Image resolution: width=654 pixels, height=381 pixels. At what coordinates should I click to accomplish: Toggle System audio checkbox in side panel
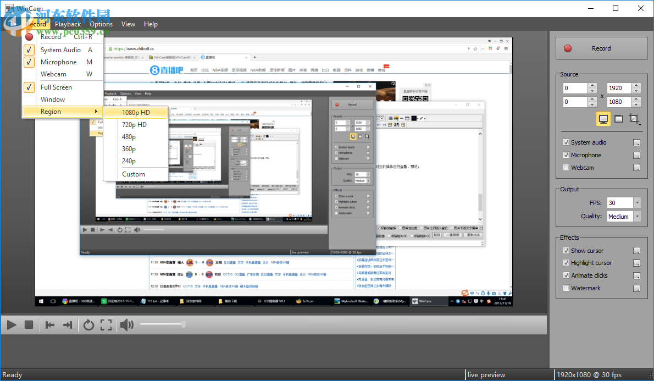point(566,142)
